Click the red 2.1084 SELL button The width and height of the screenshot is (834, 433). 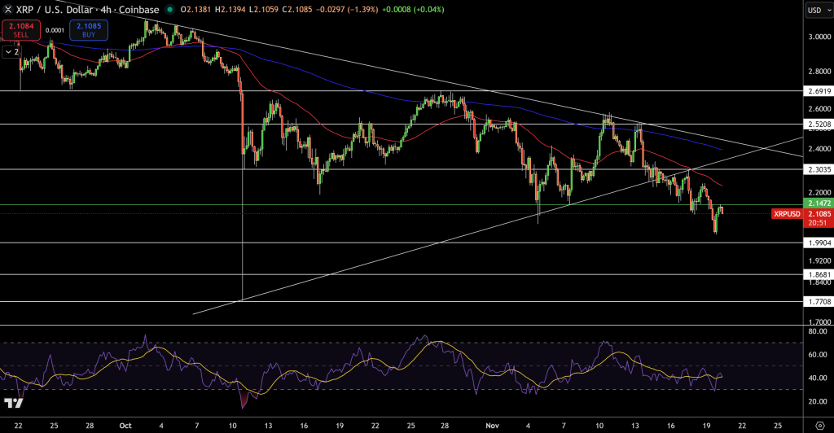click(x=20, y=30)
